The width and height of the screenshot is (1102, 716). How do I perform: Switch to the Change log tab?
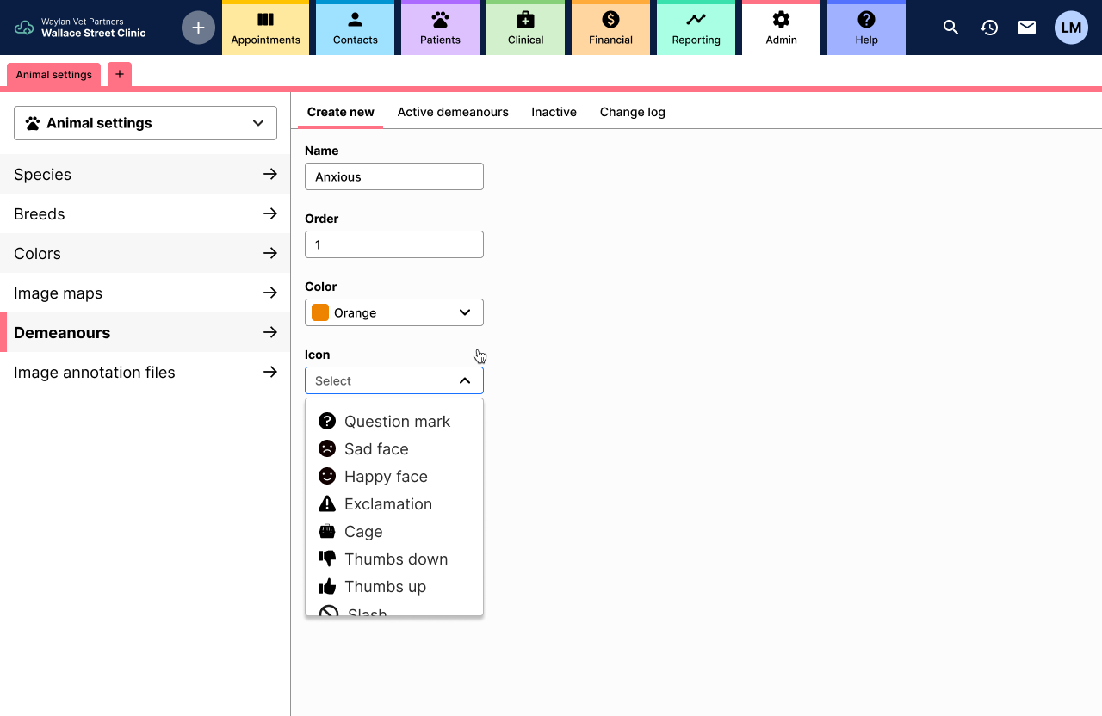point(633,112)
